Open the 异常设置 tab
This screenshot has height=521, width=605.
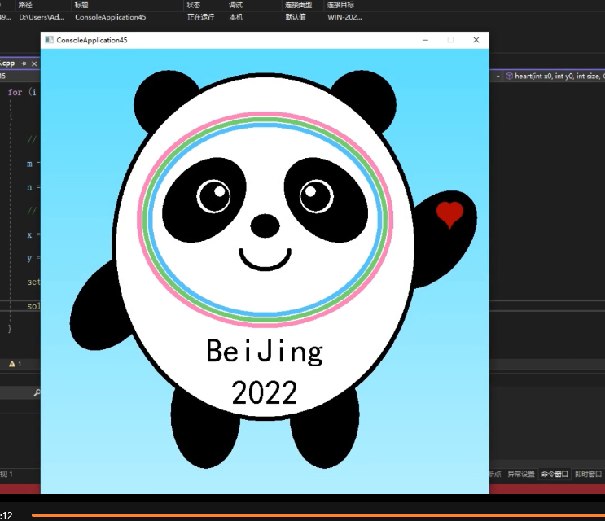(521, 474)
